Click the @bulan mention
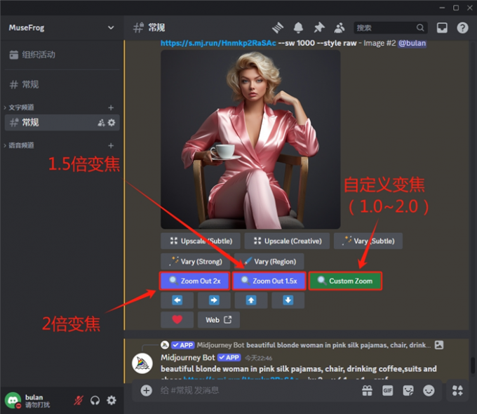 (x=412, y=43)
